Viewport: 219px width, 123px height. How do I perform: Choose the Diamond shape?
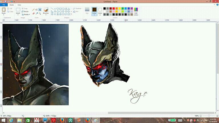coord(55,11)
